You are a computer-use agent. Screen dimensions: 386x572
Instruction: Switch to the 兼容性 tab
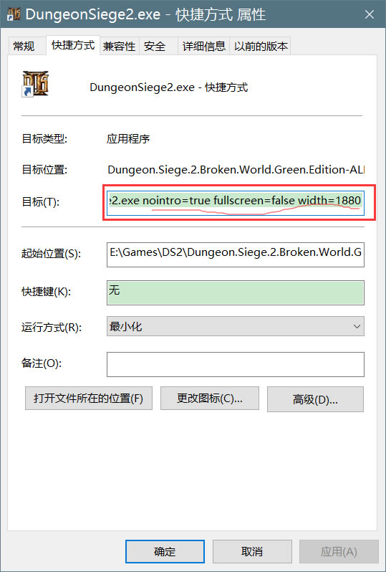pyautogui.click(x=119, y=47)
